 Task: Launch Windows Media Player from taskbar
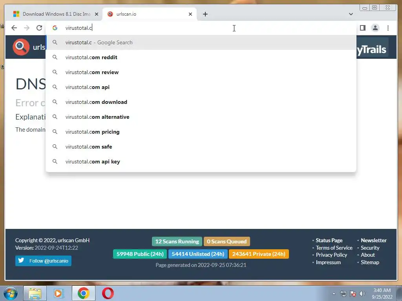click(x=59, y=293)
